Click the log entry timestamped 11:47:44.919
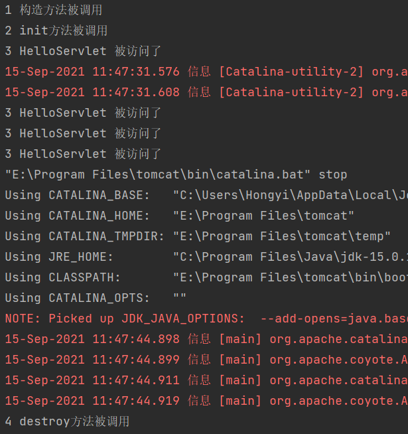 92,401
